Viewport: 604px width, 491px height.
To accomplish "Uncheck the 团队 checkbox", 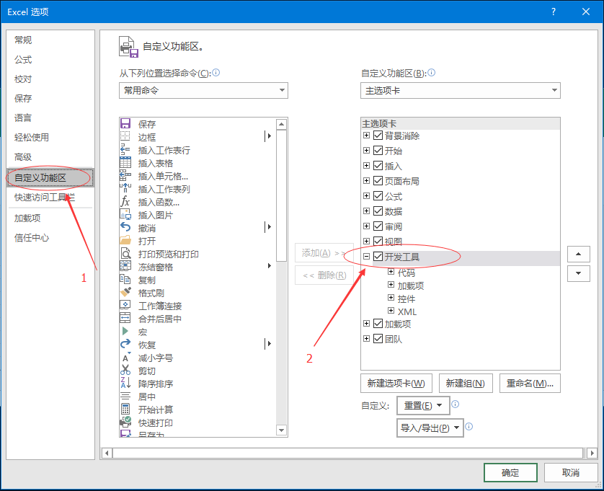I will (378, 338).
